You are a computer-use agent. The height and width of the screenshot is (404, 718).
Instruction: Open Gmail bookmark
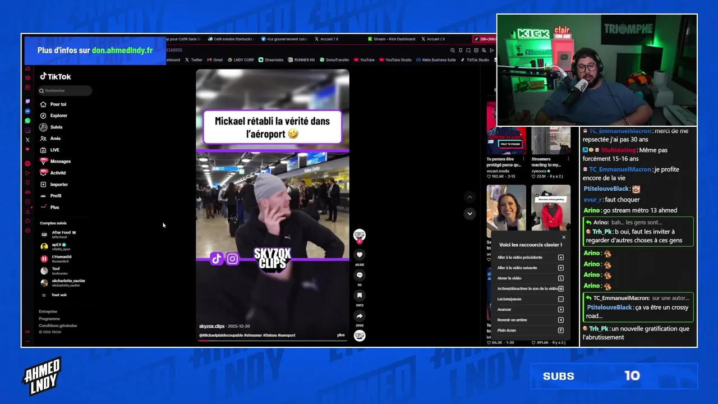click(215, 60)
